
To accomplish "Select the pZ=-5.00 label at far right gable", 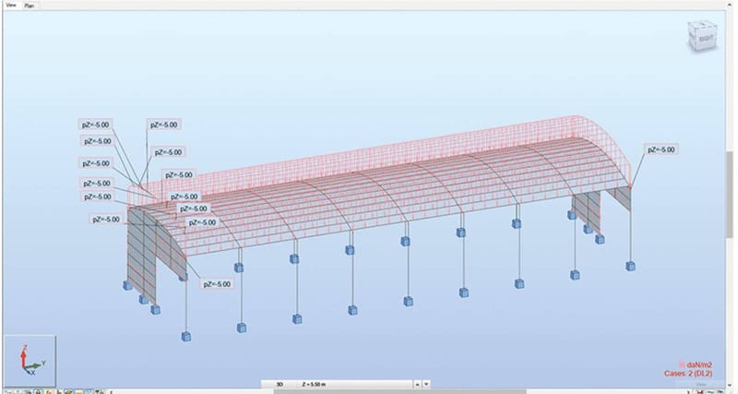I will click(x=661, y=149).
